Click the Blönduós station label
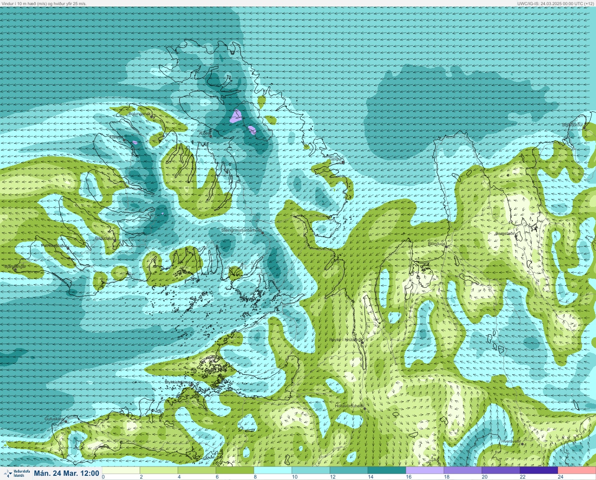596x480 pixels. [437, 244]
